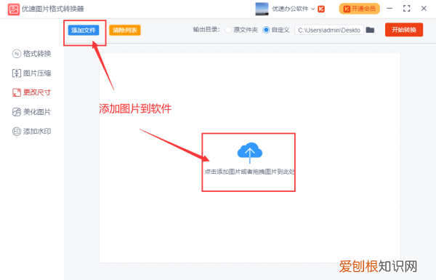The width and height of the screenshot is (436, 280).
Task: Click the red 开始转换 button
Action: point(404,30)
